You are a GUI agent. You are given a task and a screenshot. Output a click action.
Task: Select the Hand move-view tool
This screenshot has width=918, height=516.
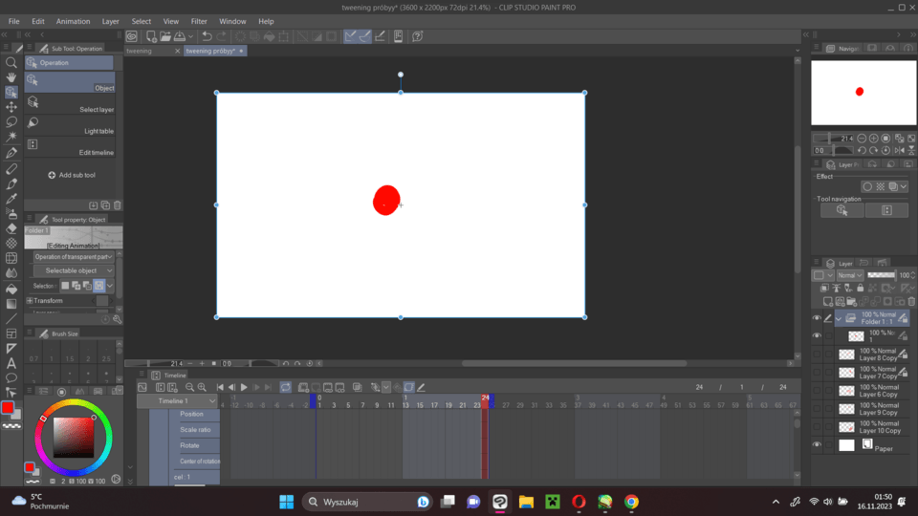coord(11,77)
